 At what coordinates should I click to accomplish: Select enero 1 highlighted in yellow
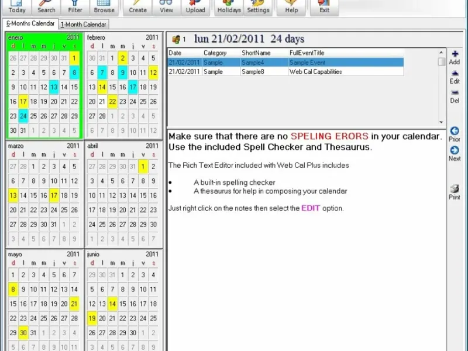[x=74, y=58]
